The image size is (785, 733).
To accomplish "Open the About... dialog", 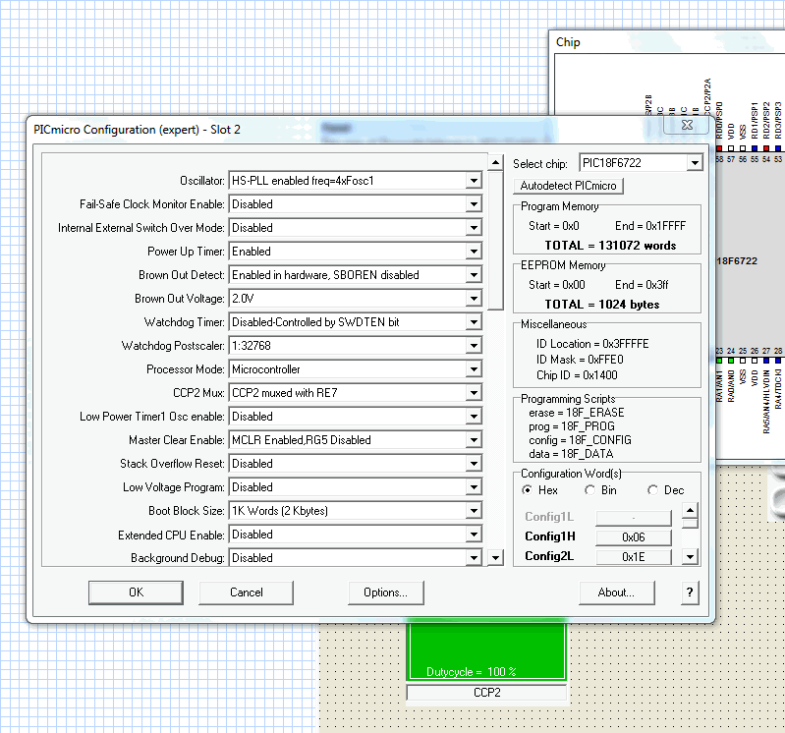I will [616, 592].
